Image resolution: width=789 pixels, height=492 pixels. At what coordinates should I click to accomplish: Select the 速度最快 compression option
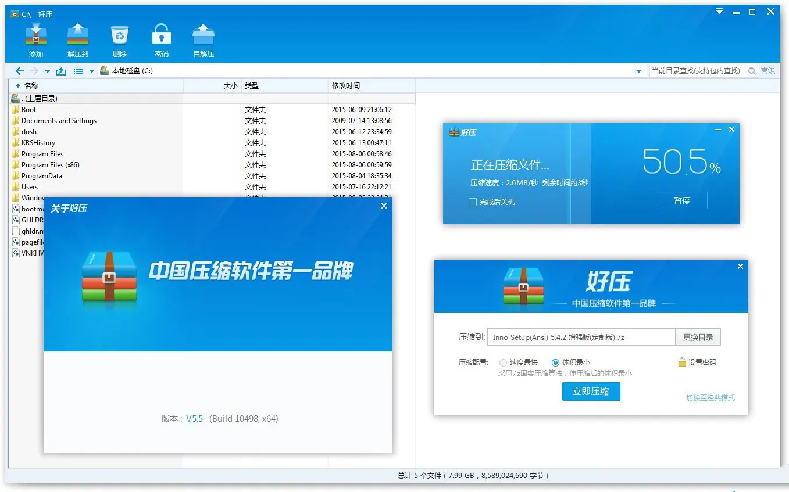click(502, 362)
